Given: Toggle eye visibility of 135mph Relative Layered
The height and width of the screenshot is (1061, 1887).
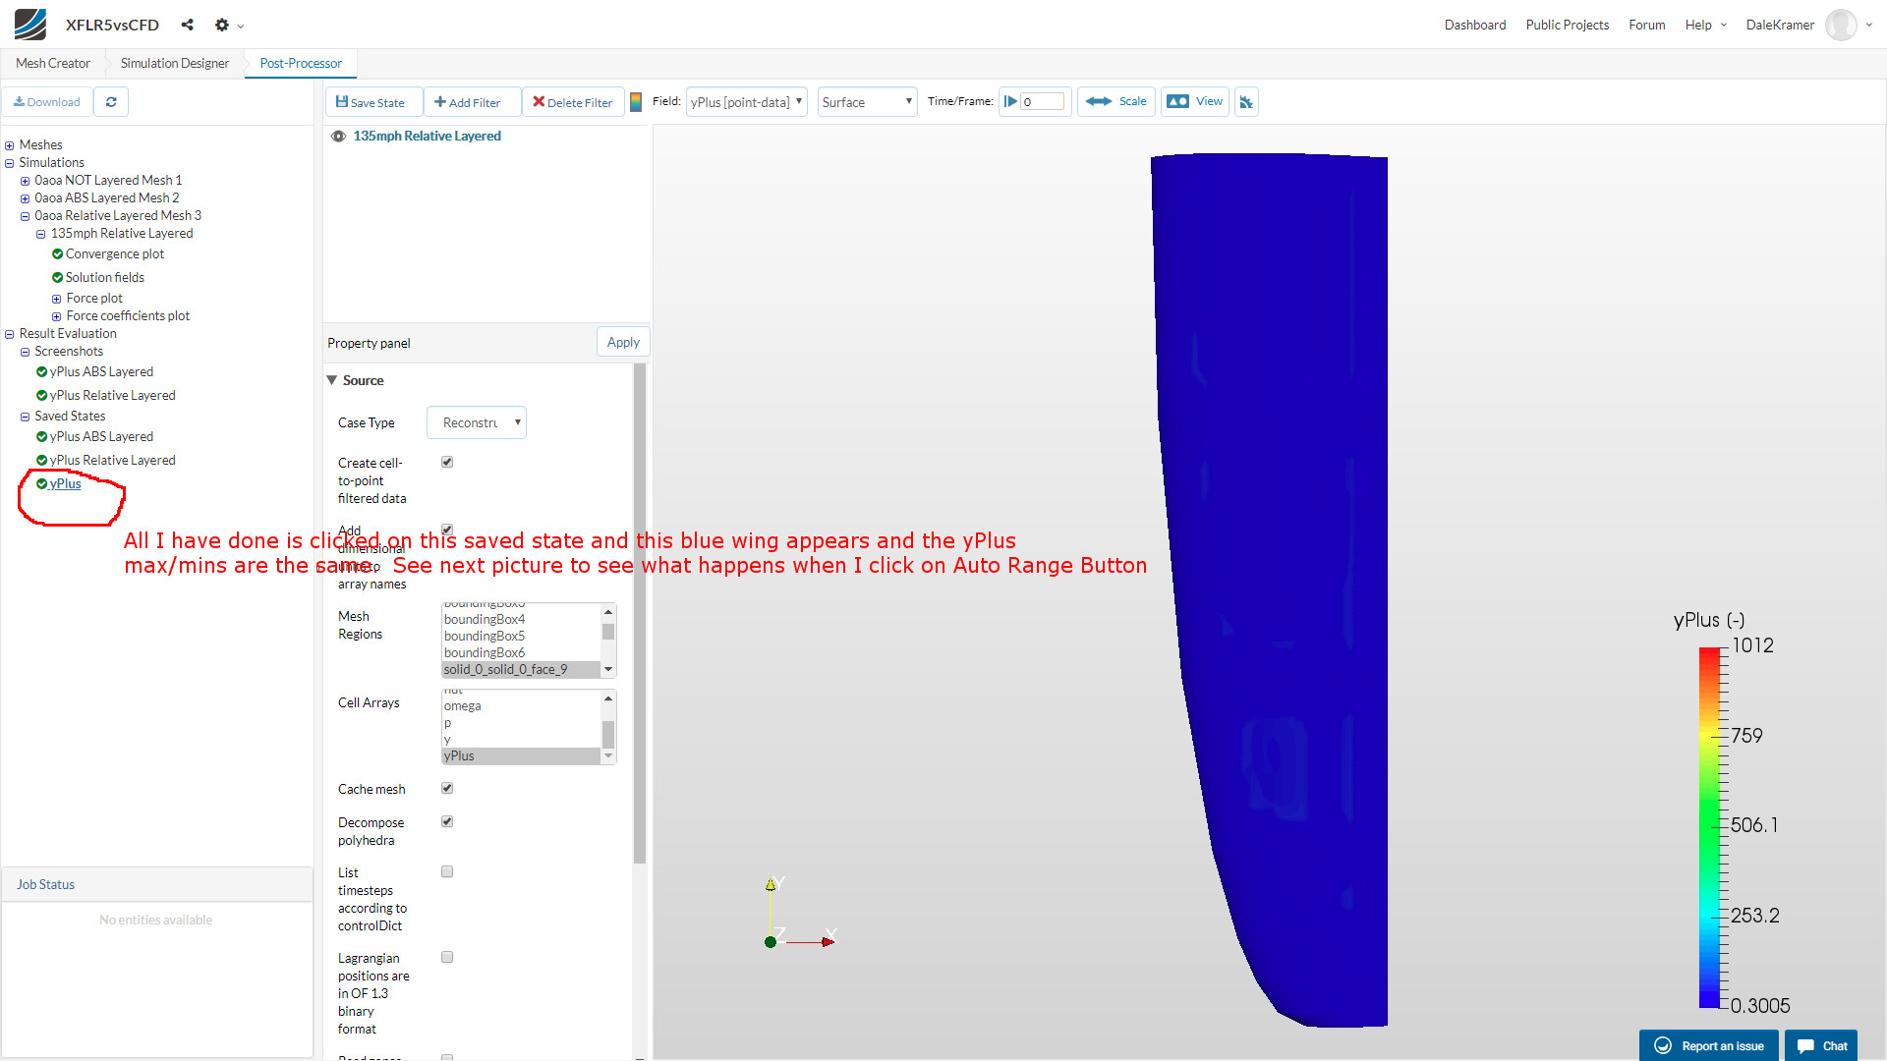Looking at the screenshot, I should (x=338, y=137).
